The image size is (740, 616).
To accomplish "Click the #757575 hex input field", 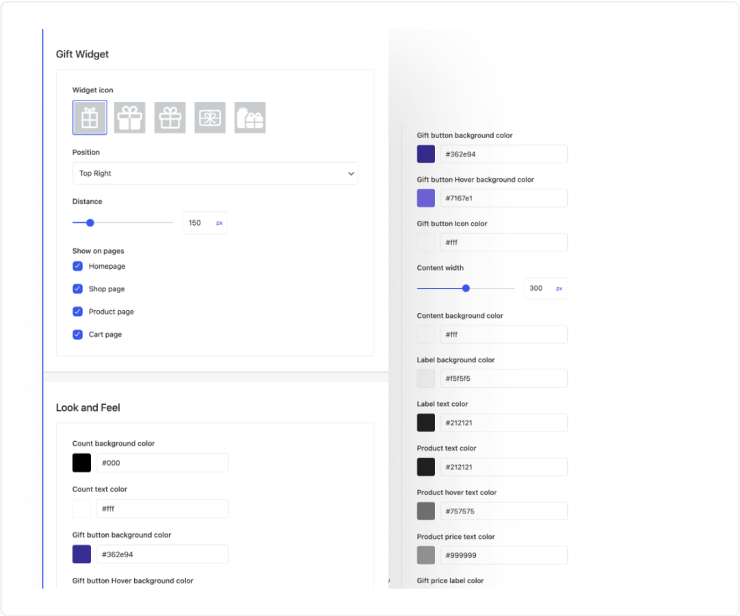I will (x=504, y=511).
